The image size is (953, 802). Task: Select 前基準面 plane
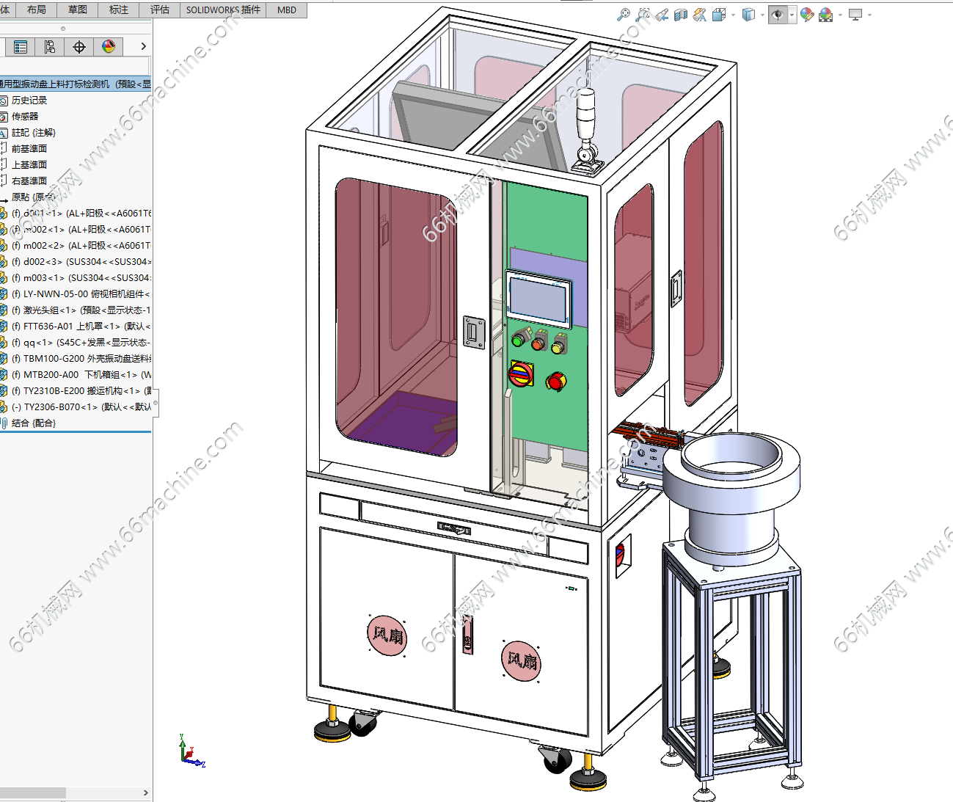pos(29,149)
